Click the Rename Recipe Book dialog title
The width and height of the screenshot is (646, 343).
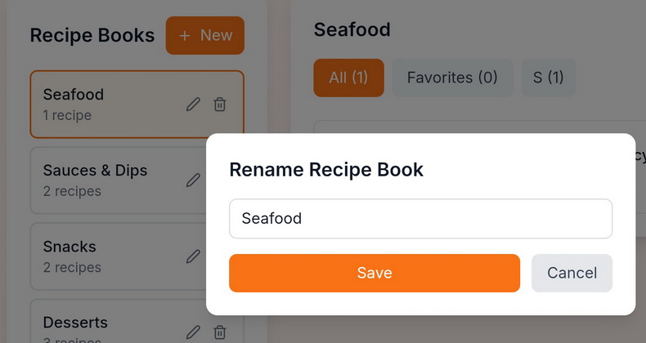(x=326, y=170)
